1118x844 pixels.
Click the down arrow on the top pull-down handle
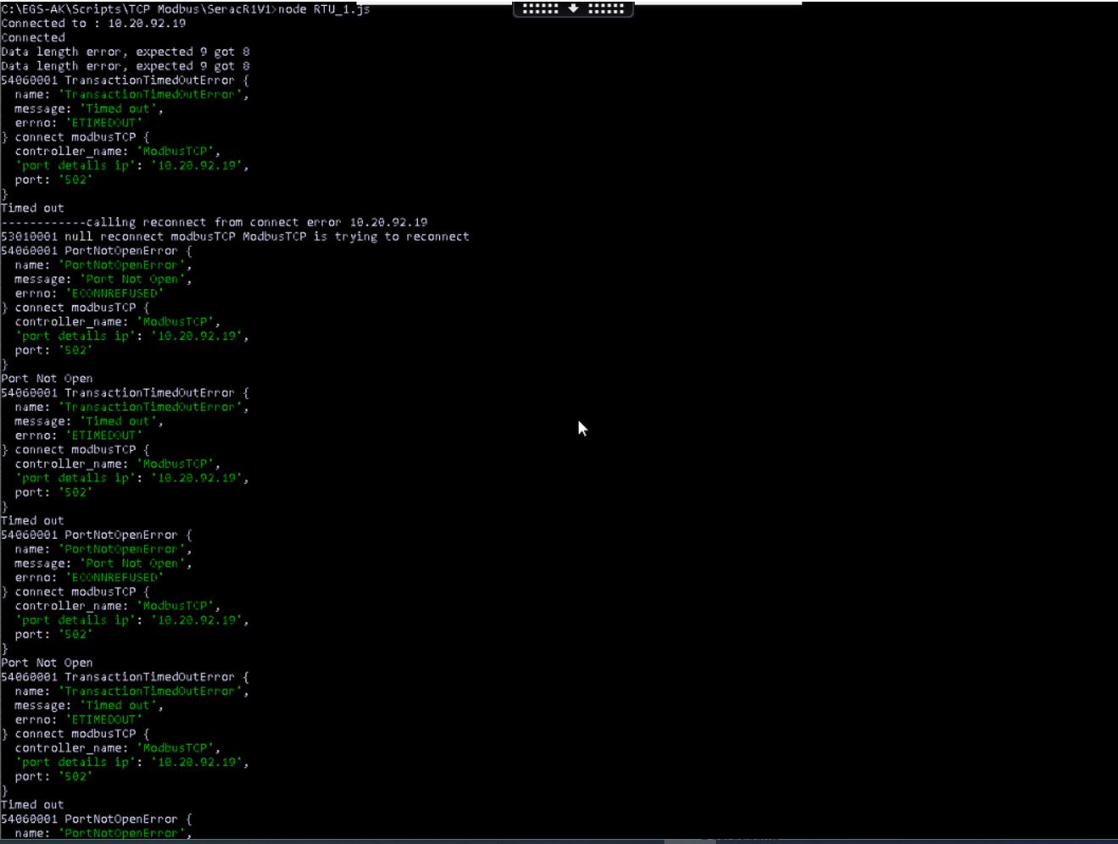(x=573, y=8)
